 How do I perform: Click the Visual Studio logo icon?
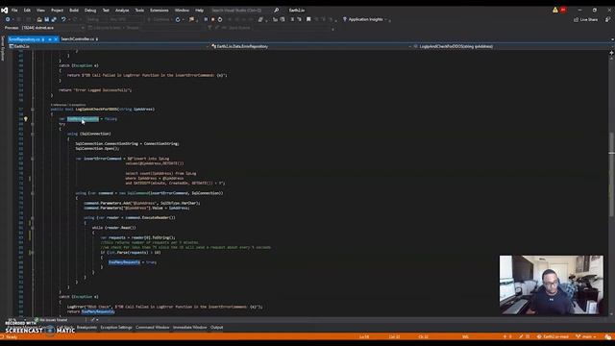pyautogui.click(x=4, y=11)
